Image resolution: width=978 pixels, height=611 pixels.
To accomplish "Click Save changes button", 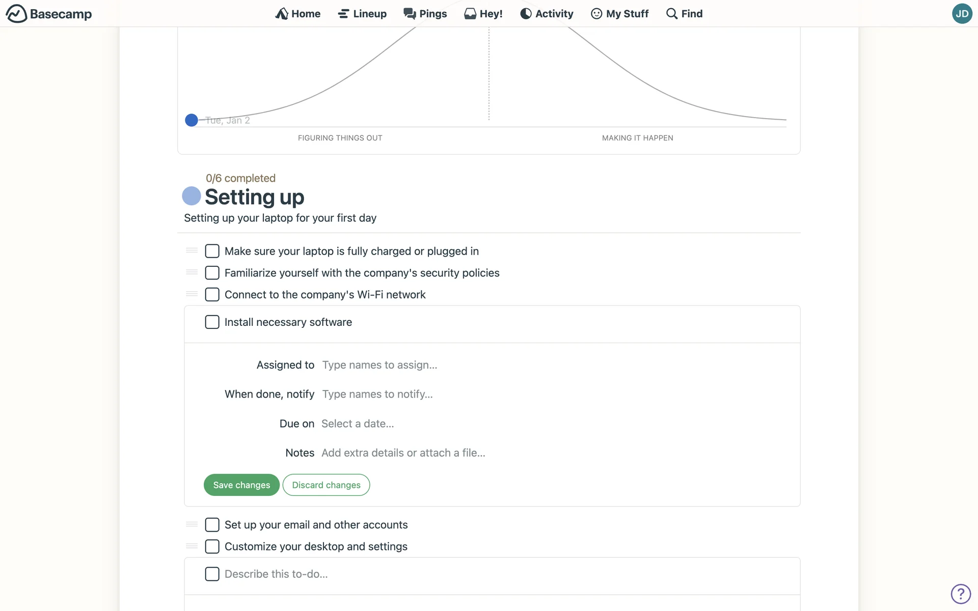I will coord(241,485).
